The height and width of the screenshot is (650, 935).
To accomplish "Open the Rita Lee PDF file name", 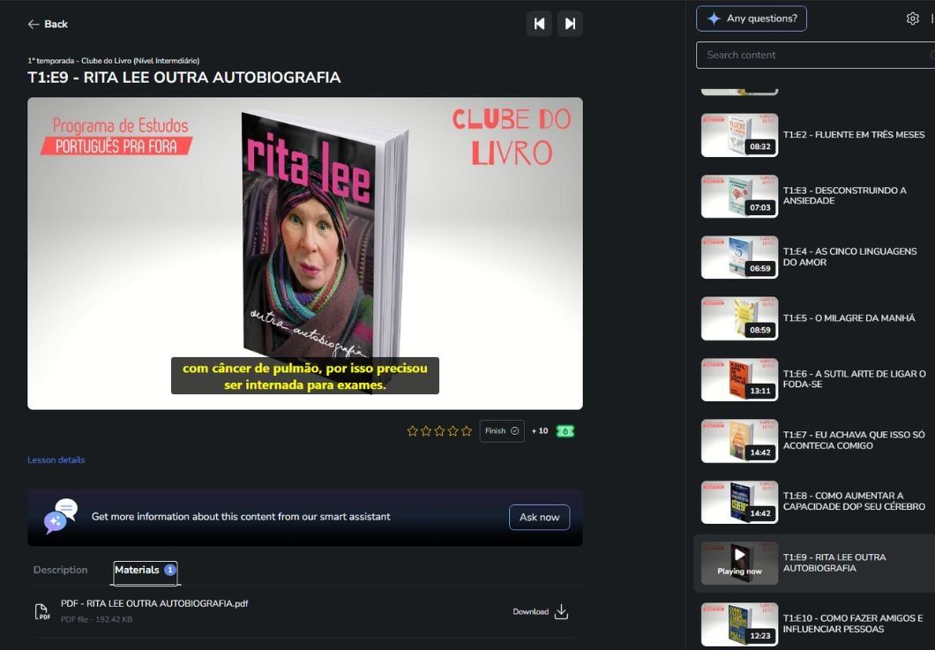I will point(154,604).
